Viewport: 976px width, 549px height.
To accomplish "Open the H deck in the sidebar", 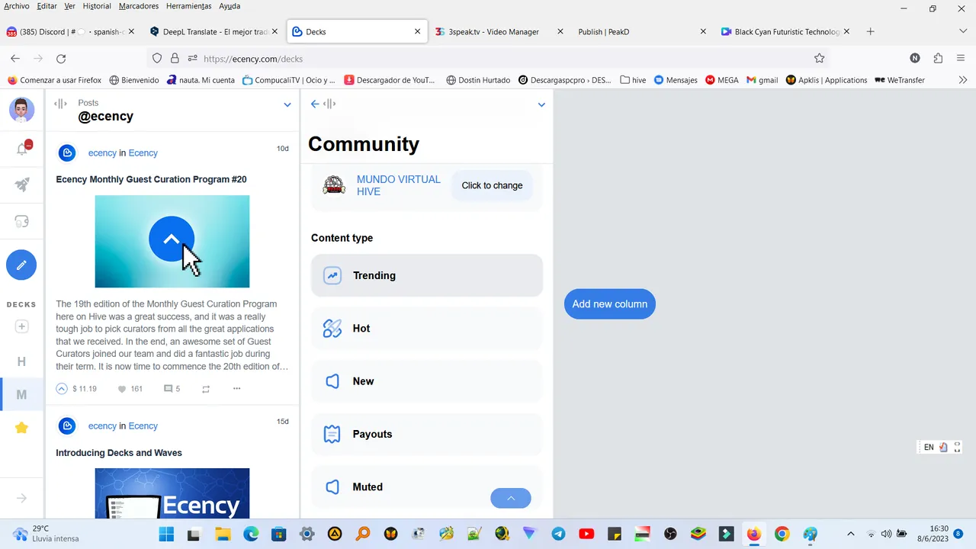I will (21, 361).
